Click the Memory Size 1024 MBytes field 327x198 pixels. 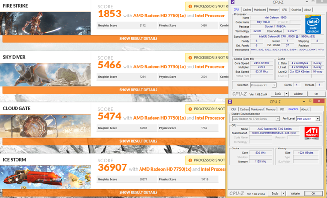(x=306, y=153)
